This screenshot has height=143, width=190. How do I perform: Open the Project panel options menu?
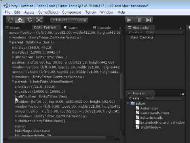tap(182, 94)
